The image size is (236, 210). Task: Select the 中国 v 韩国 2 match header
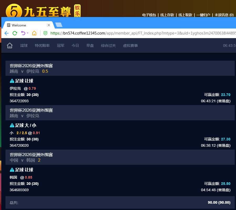tap(120, 157)
